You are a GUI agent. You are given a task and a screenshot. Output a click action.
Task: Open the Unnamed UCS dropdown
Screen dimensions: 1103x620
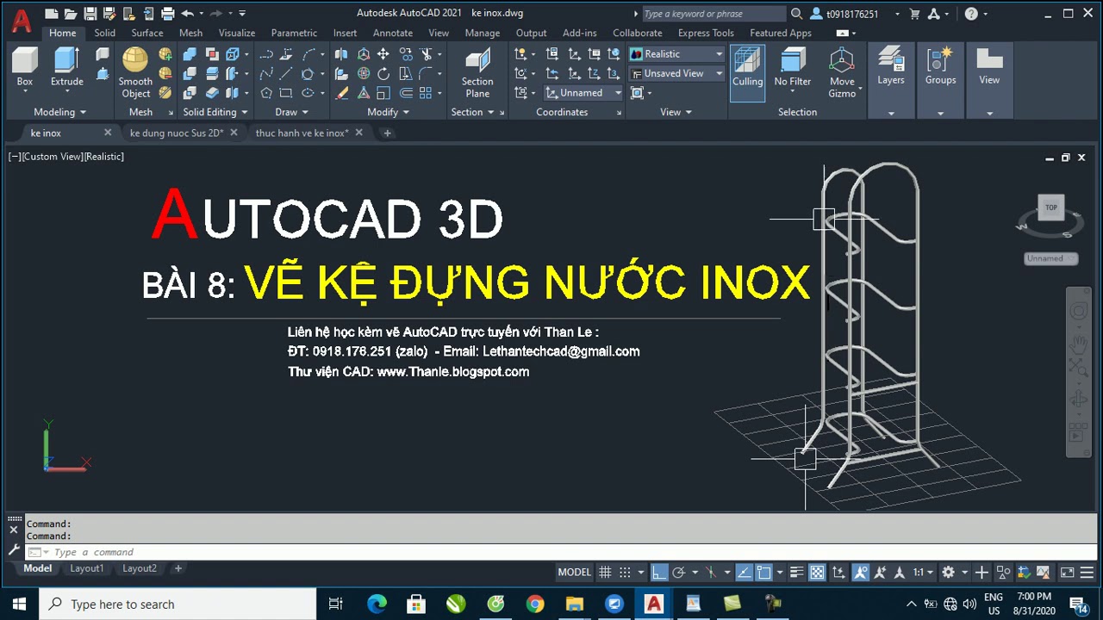[583, 93]
